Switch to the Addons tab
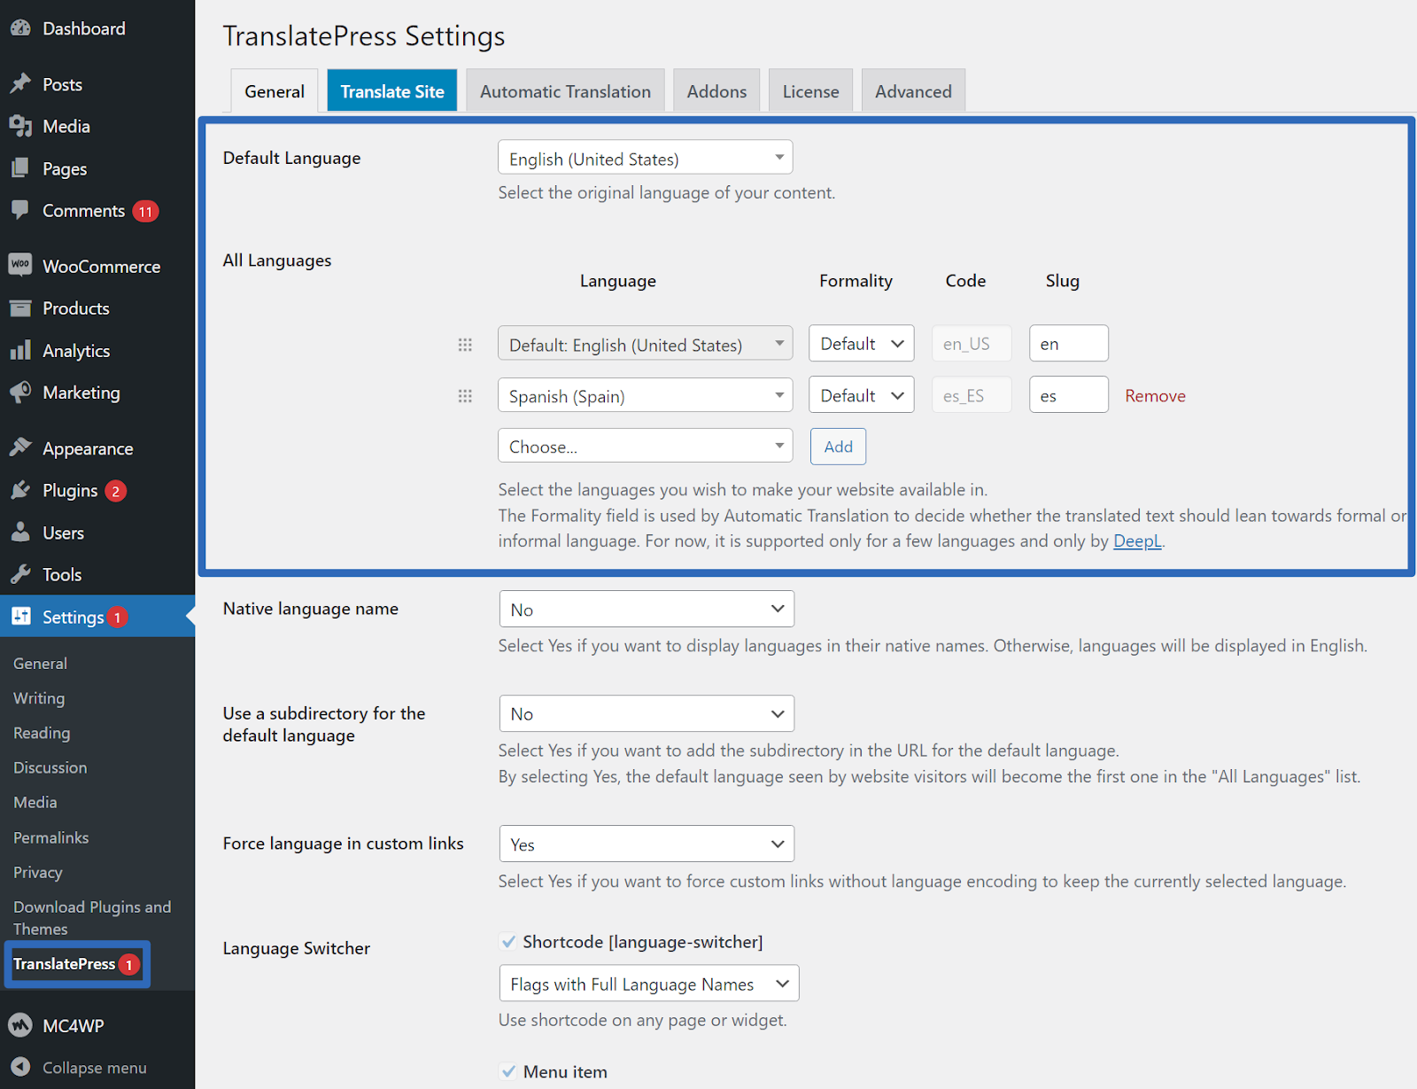Image resolution: width=1417 pixels, height=1089 pixels. [716, 91]
